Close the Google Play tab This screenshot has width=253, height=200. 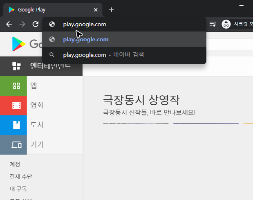(96, 10)
